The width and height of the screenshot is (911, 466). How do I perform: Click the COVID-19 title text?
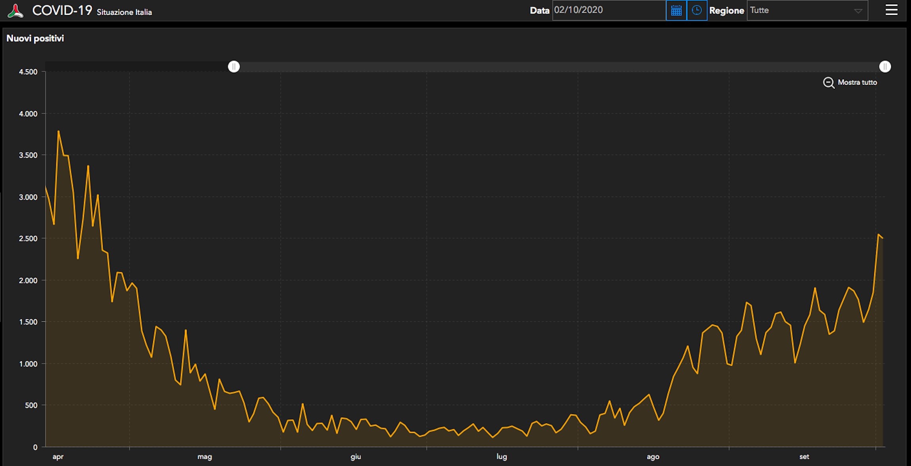(62, 10)
